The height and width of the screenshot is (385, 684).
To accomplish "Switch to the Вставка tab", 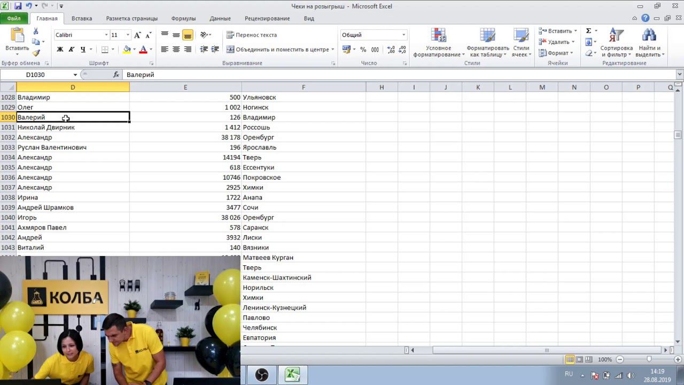I will 82,18.
